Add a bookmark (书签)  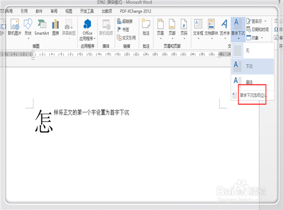click(x=123, y=30)
